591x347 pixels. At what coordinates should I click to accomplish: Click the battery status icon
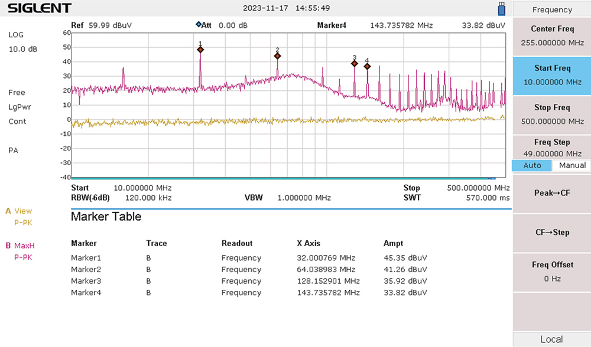[x=501, y=8]
